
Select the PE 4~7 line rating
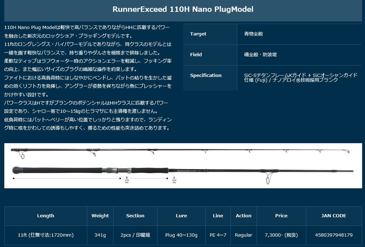click(218, 235)
